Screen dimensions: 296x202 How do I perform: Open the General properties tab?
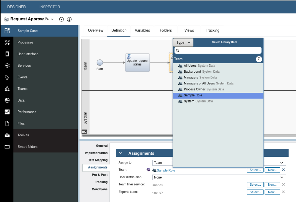pyautogui.click(x=102, y=146)
